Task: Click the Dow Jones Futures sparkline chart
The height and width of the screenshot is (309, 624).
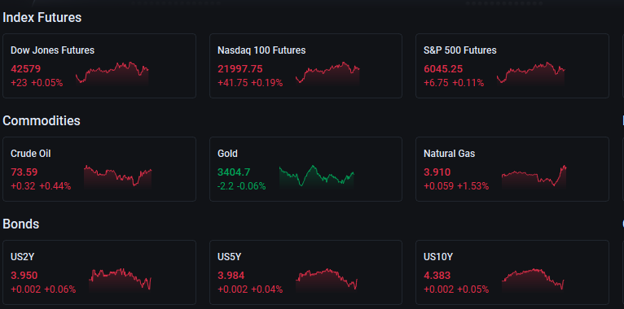Action: [x=112, y=74]
